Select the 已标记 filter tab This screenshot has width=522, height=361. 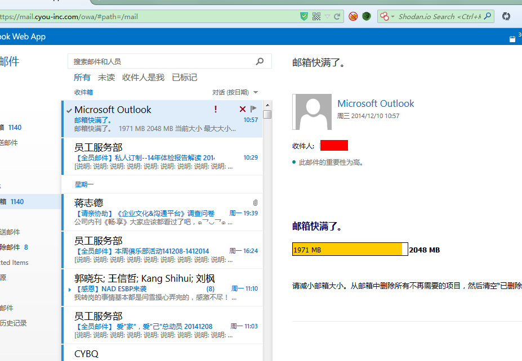(185, 78)
